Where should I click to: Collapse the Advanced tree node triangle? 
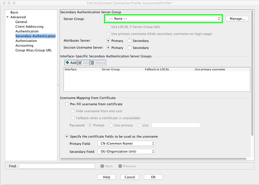point(7,17)
